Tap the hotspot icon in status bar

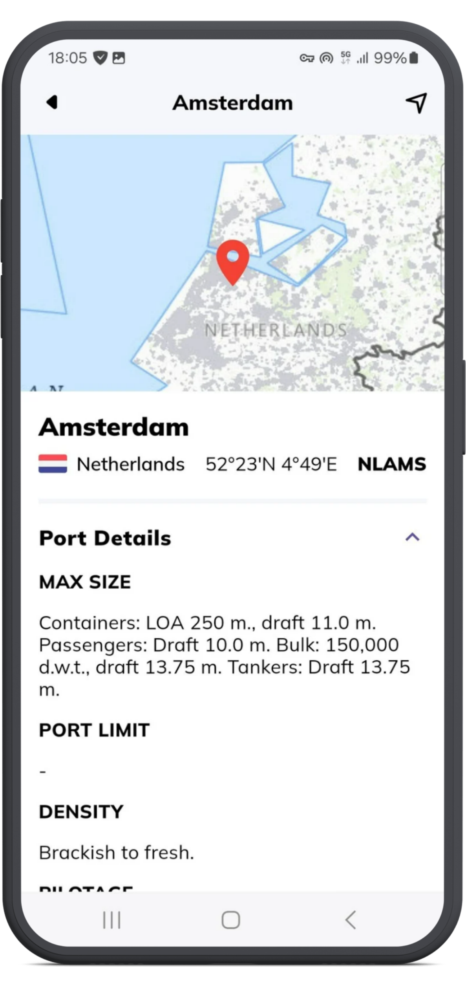point(326,59)
